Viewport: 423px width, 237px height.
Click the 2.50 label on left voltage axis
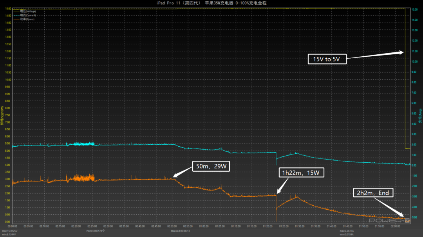[8, 187]
